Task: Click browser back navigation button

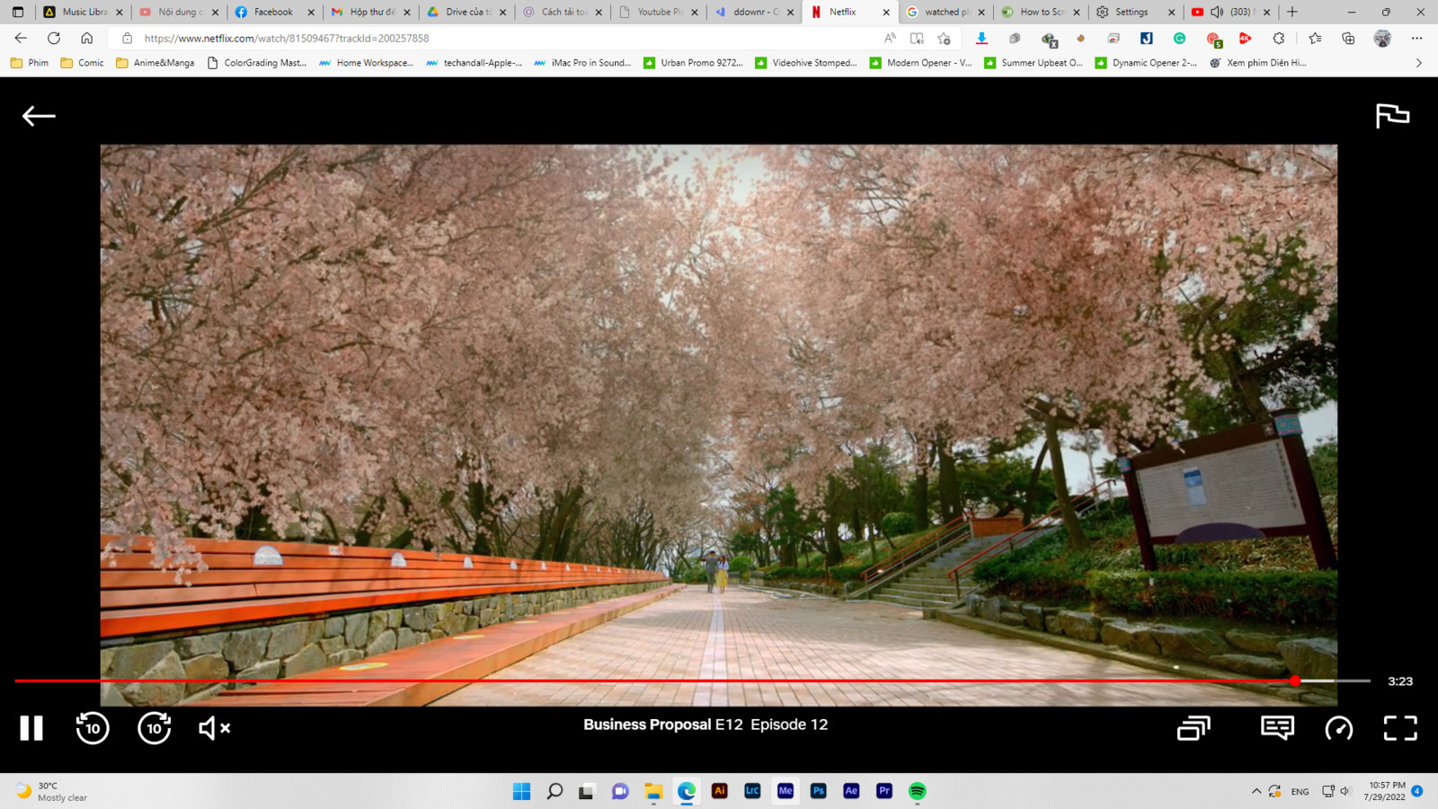Action: tap(21, 38)
